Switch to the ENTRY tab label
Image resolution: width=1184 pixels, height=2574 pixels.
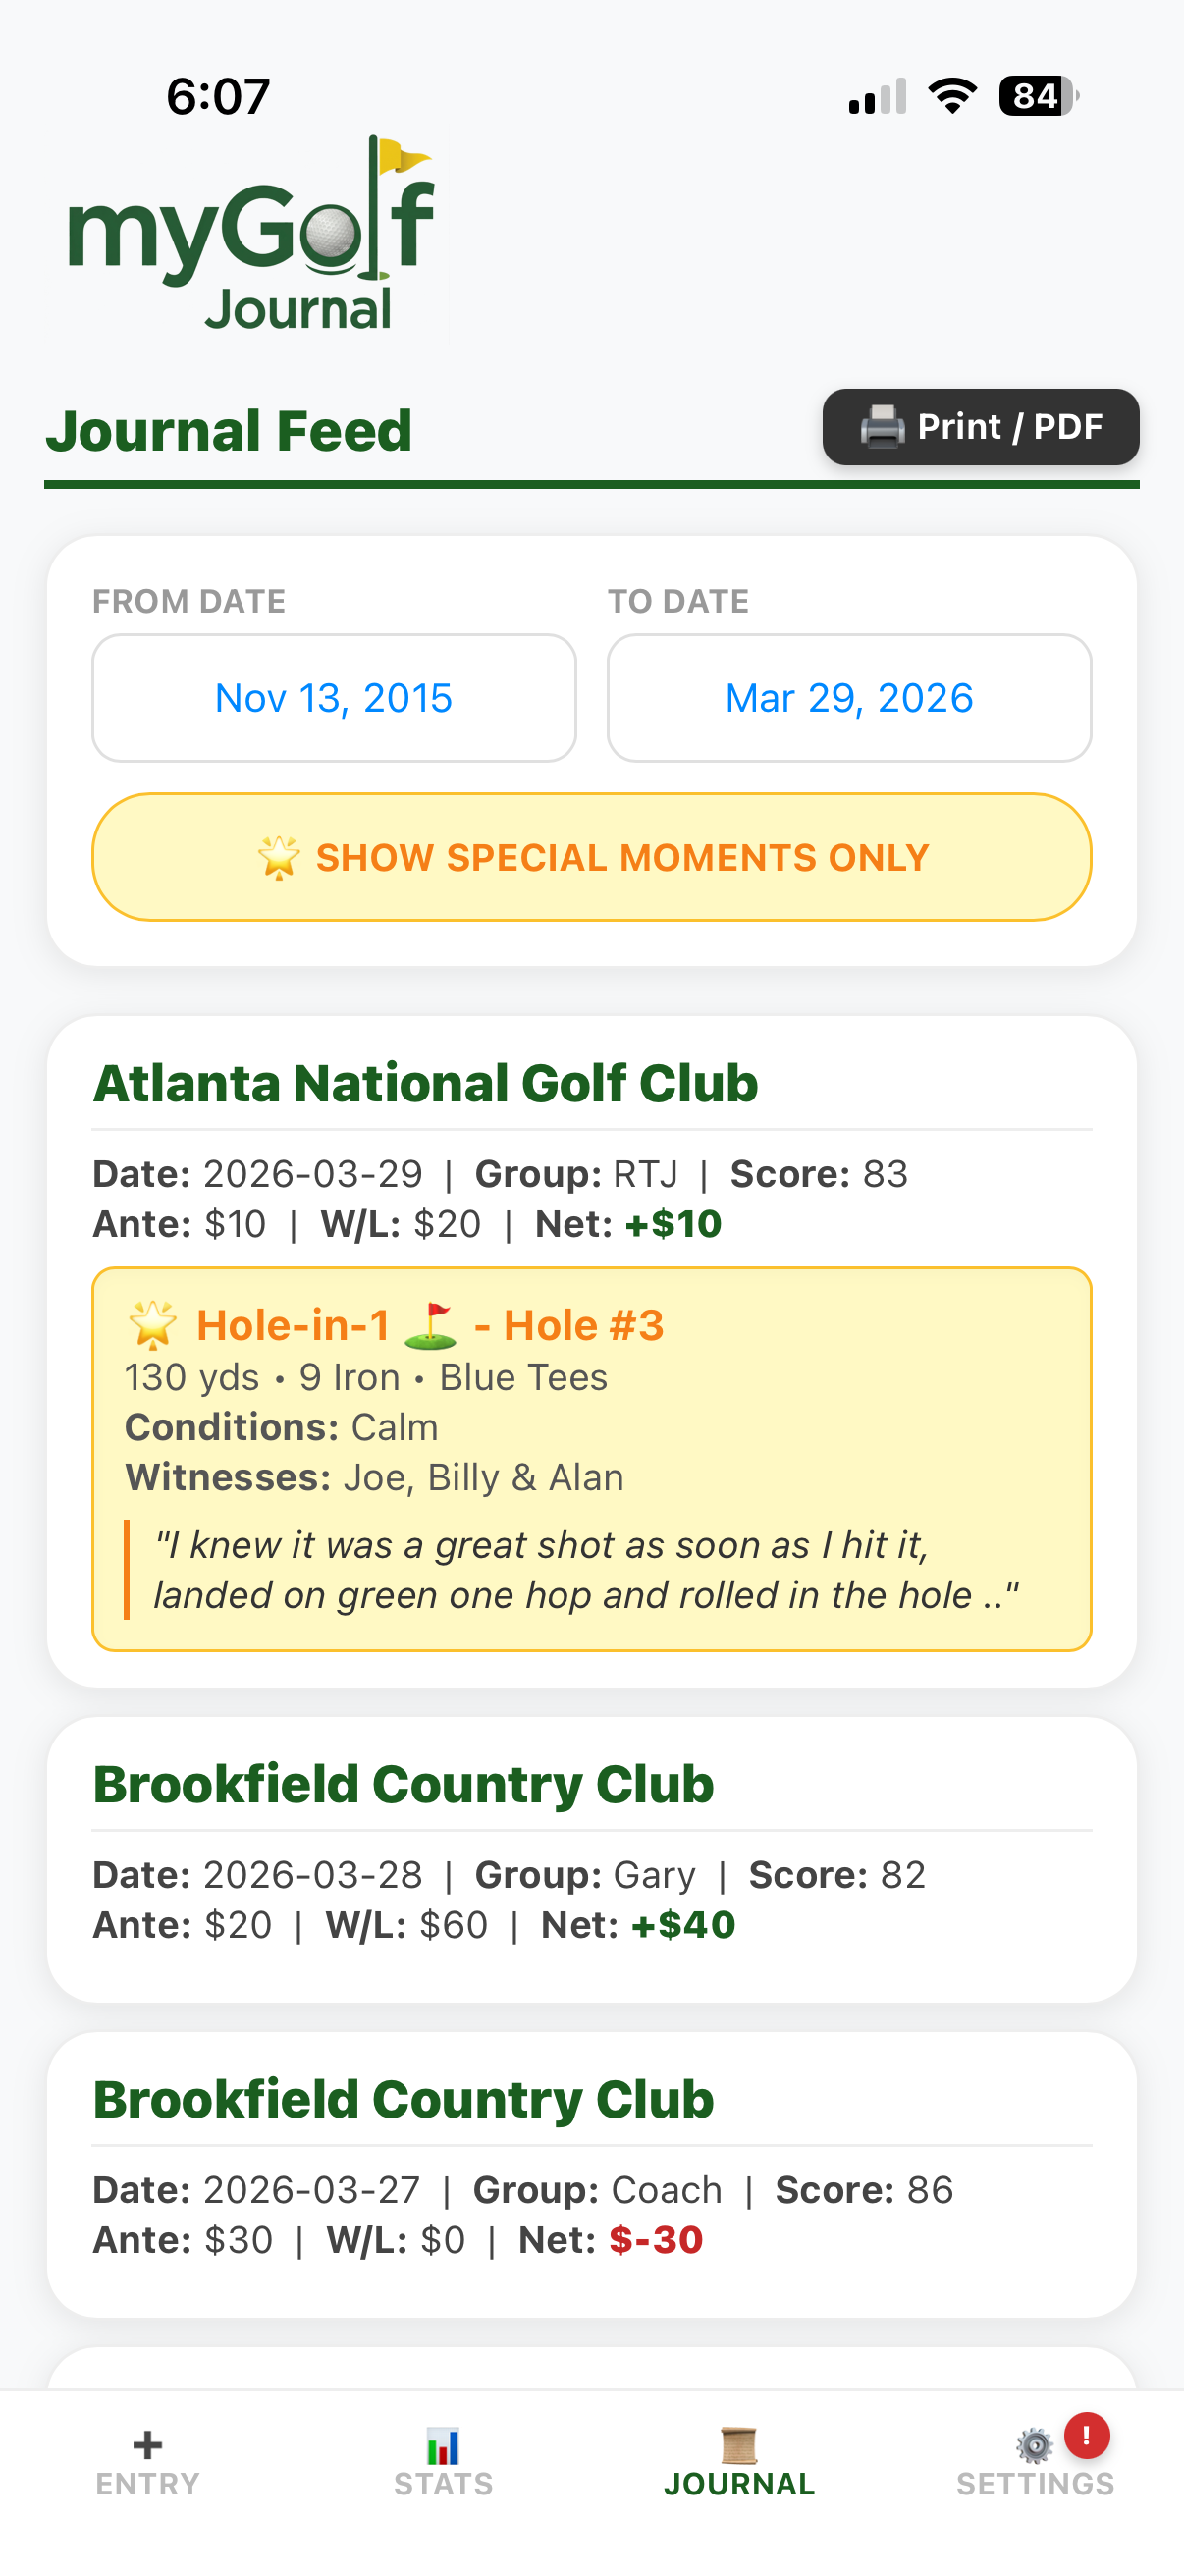[x=147, y=2484]
